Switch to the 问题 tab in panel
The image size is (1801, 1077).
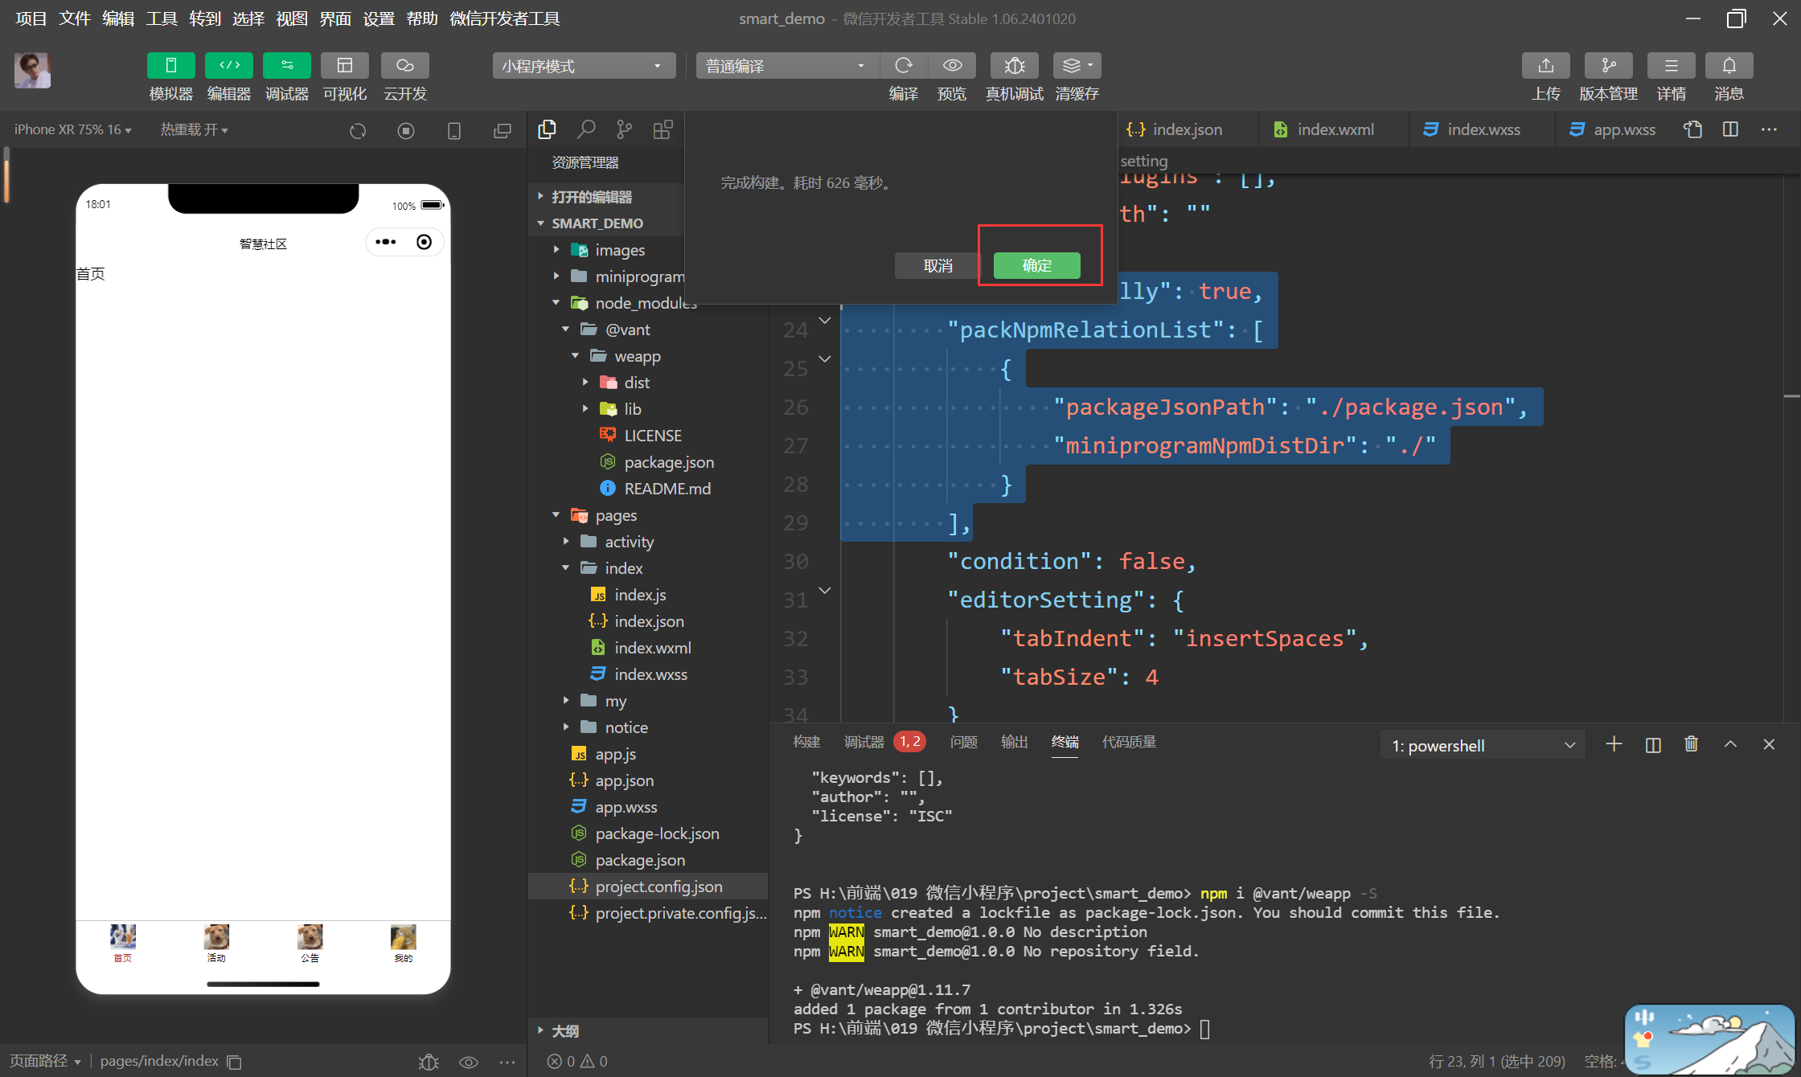click(963, 742)
